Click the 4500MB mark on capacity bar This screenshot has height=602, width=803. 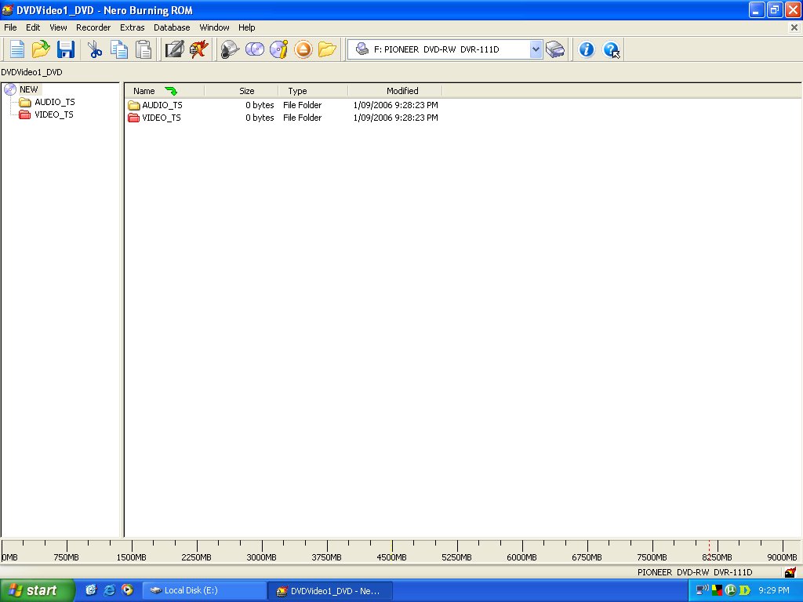coord(392,557)
